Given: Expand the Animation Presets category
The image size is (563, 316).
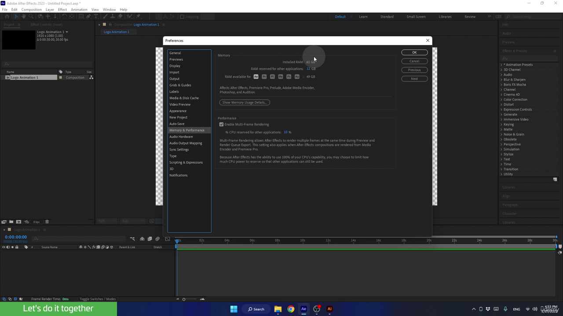Looking at the screenshot, I should pos(501,65).
